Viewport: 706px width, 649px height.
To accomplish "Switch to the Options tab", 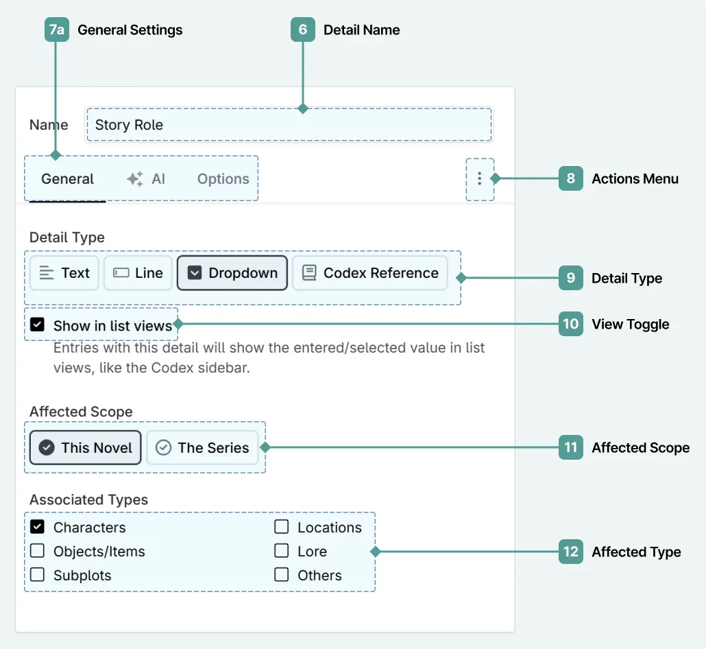I will tap(223, 179).
